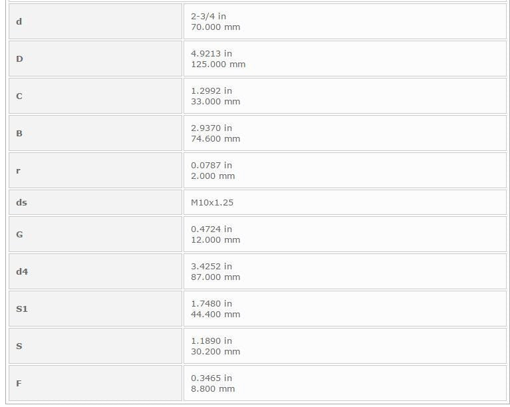Click the 'B' dimension label
Screen dimensions: 510x407
tap(95, 134)
